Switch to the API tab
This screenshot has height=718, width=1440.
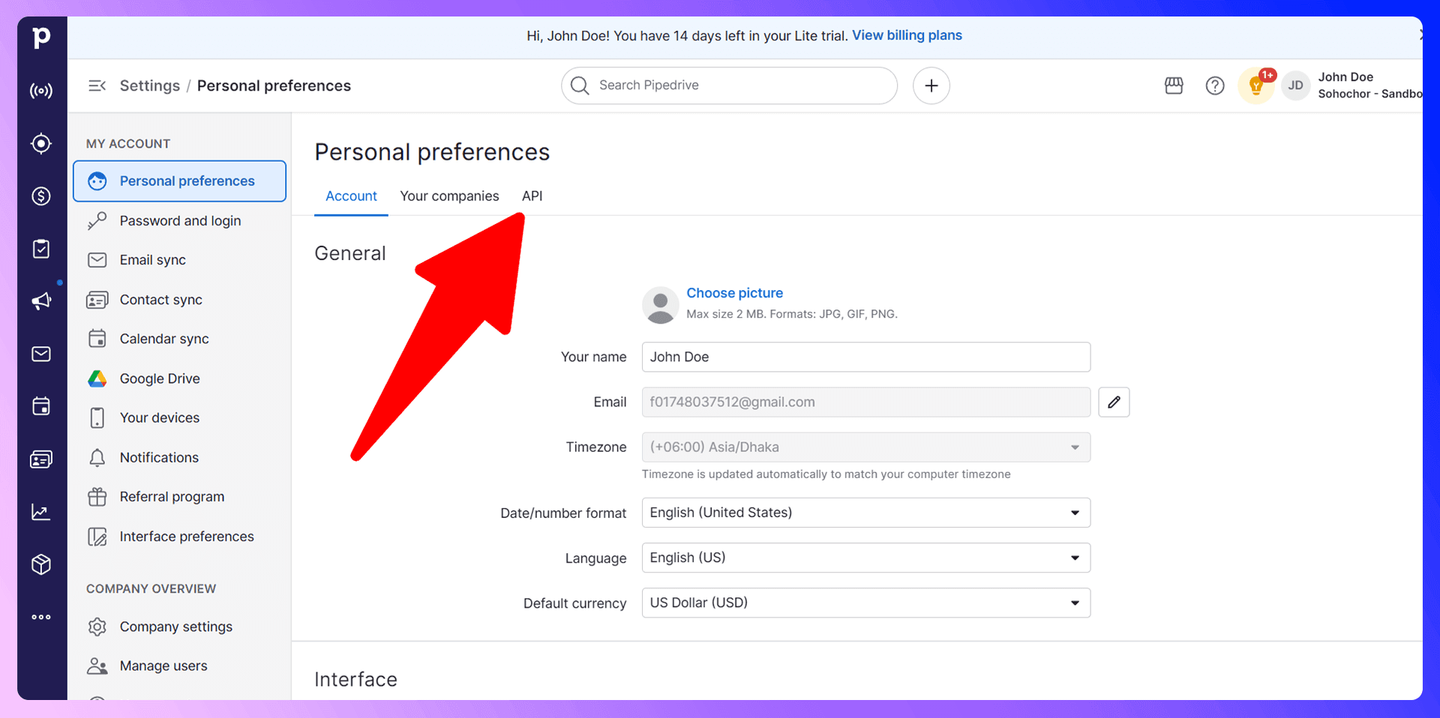coord(532,196)
